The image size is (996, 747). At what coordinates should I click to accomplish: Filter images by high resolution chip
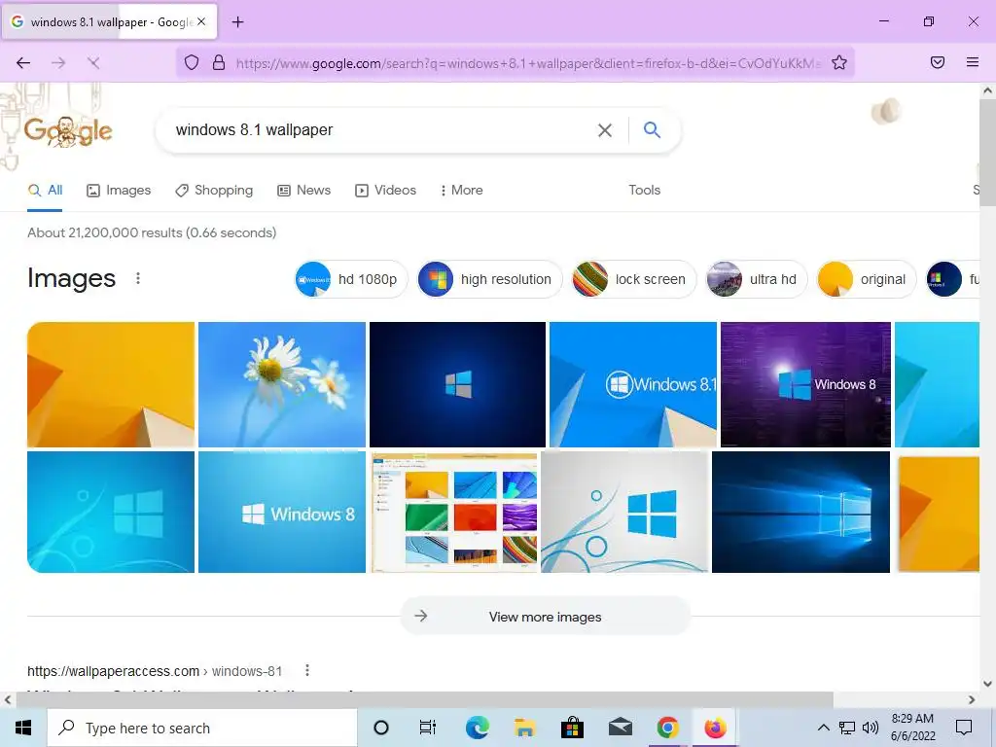[490, 279]
